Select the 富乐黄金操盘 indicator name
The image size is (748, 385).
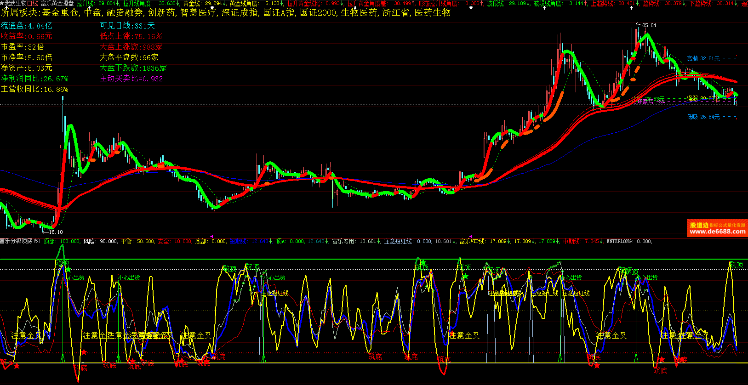pyautogui.click(x=57, y=3)
